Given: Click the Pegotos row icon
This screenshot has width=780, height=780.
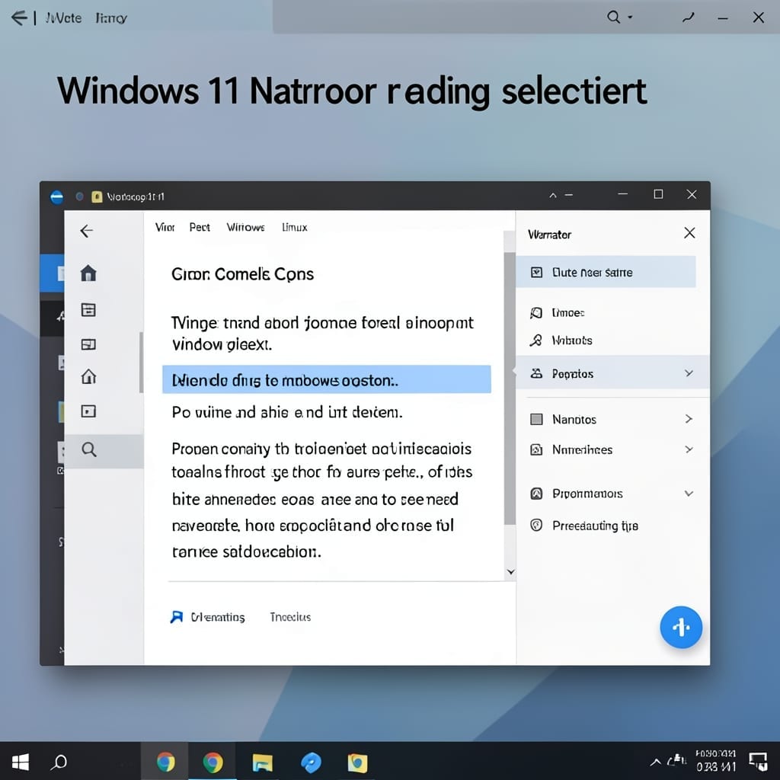Looking at the screenshot, I should coord(536,373).
